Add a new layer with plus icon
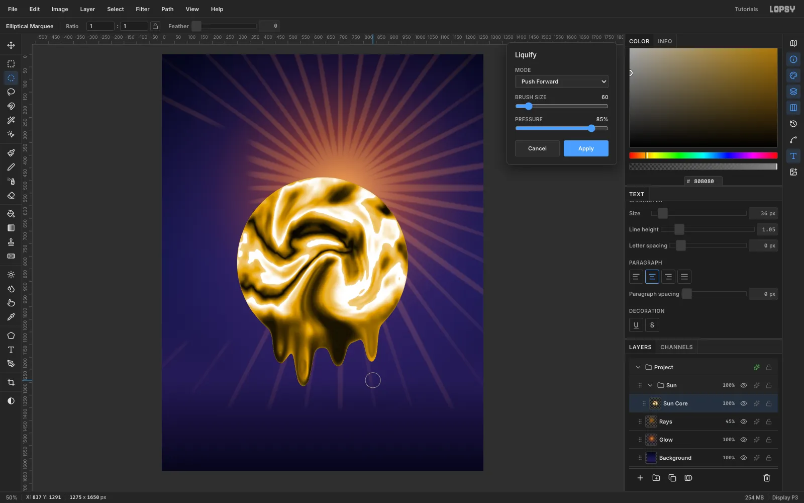This screenshot has width=804, height=503. tap(640, 478)
